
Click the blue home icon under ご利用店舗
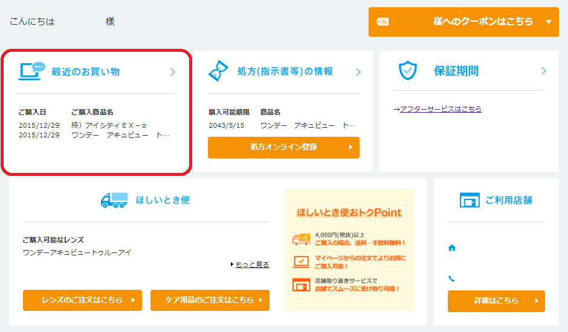pyautogui.click(x=452, y=248)
